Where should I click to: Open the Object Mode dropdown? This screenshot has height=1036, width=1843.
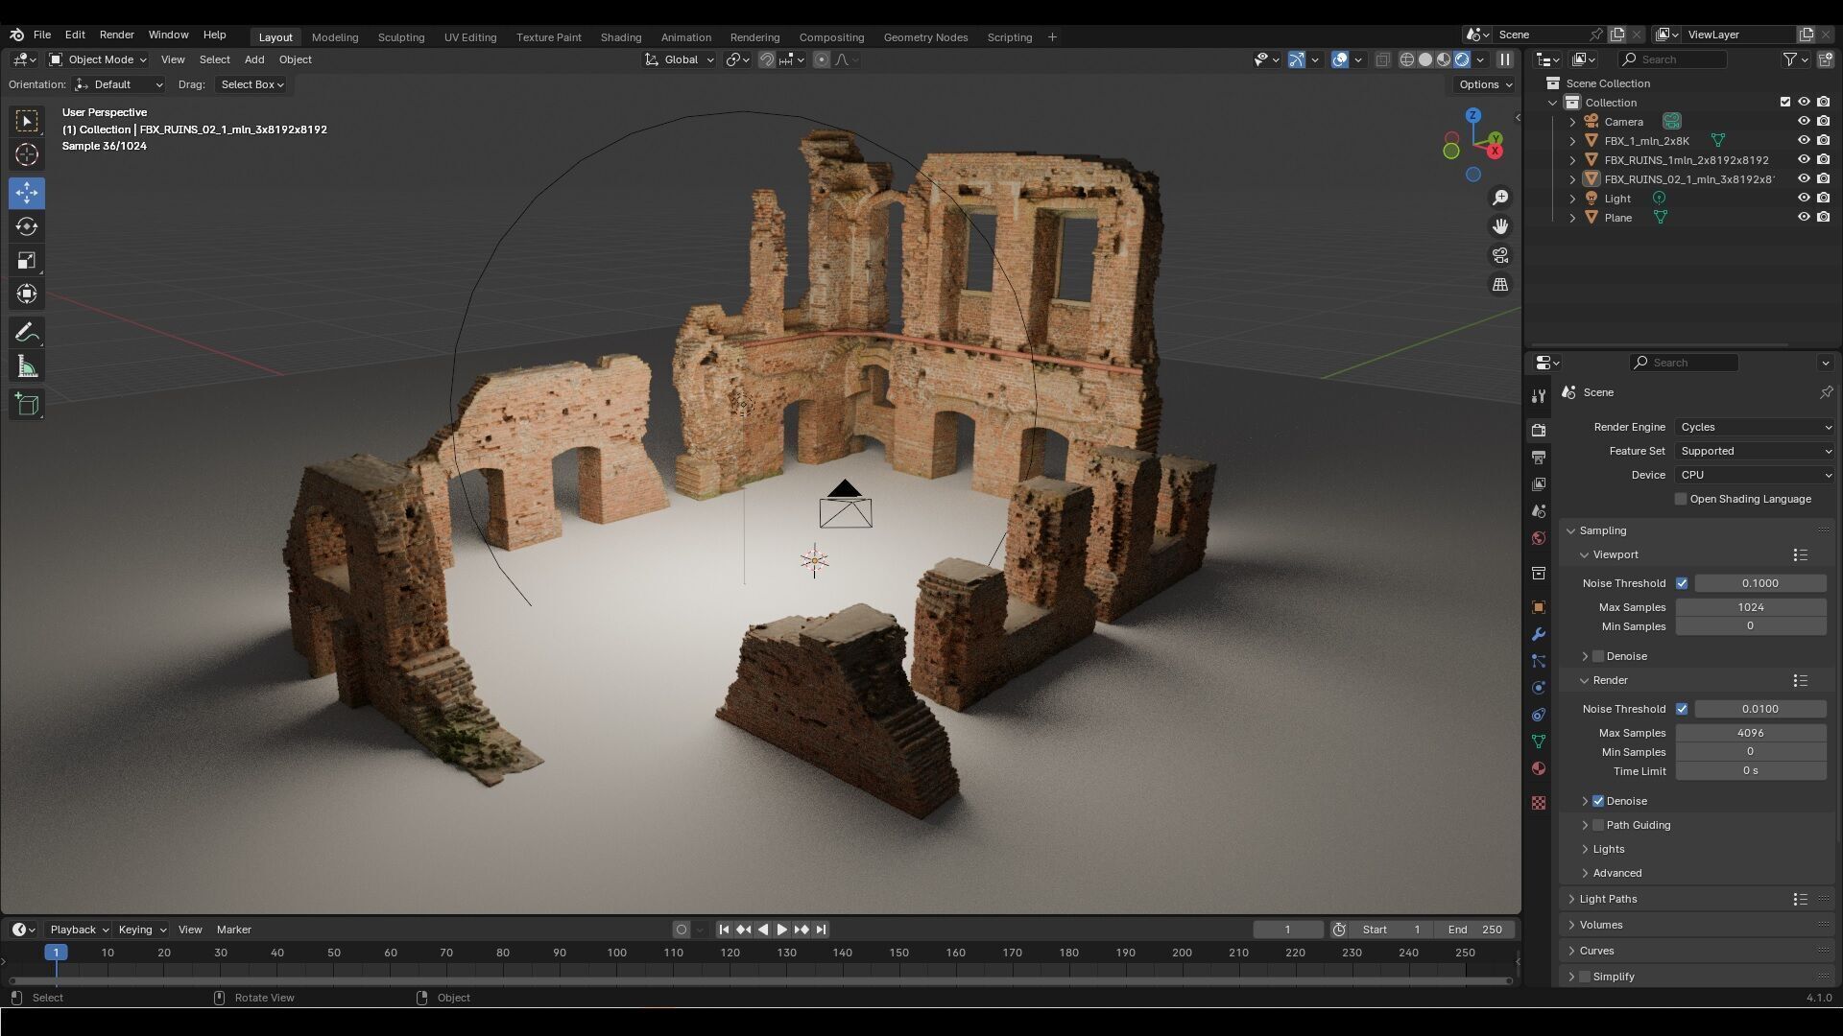98,59
